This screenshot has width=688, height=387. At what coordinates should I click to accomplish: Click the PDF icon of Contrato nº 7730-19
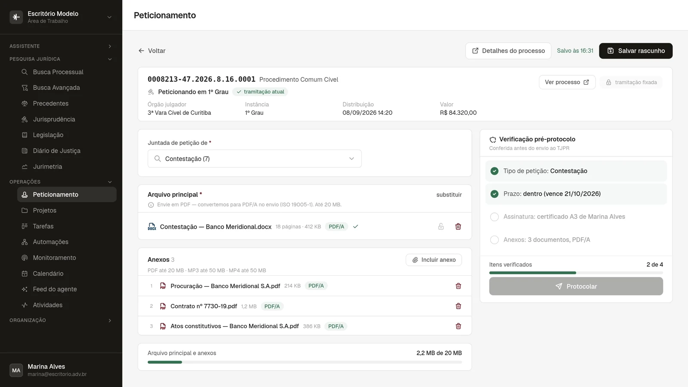point(163,306)
